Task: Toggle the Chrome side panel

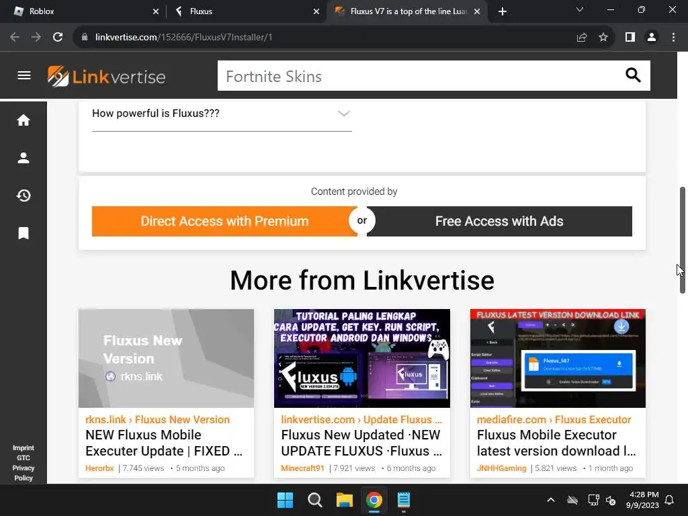Action: click(630, 38)
